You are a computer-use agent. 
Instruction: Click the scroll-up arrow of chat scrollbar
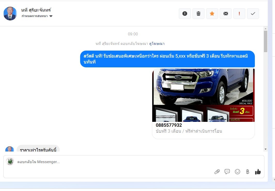[x=265, y=29]
